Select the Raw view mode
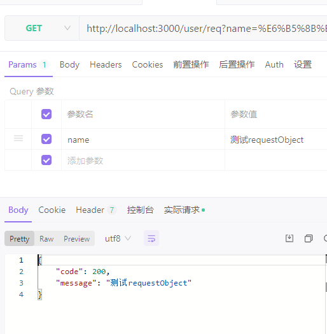Screen dimensions: 327x334 (x=46, y=238)
